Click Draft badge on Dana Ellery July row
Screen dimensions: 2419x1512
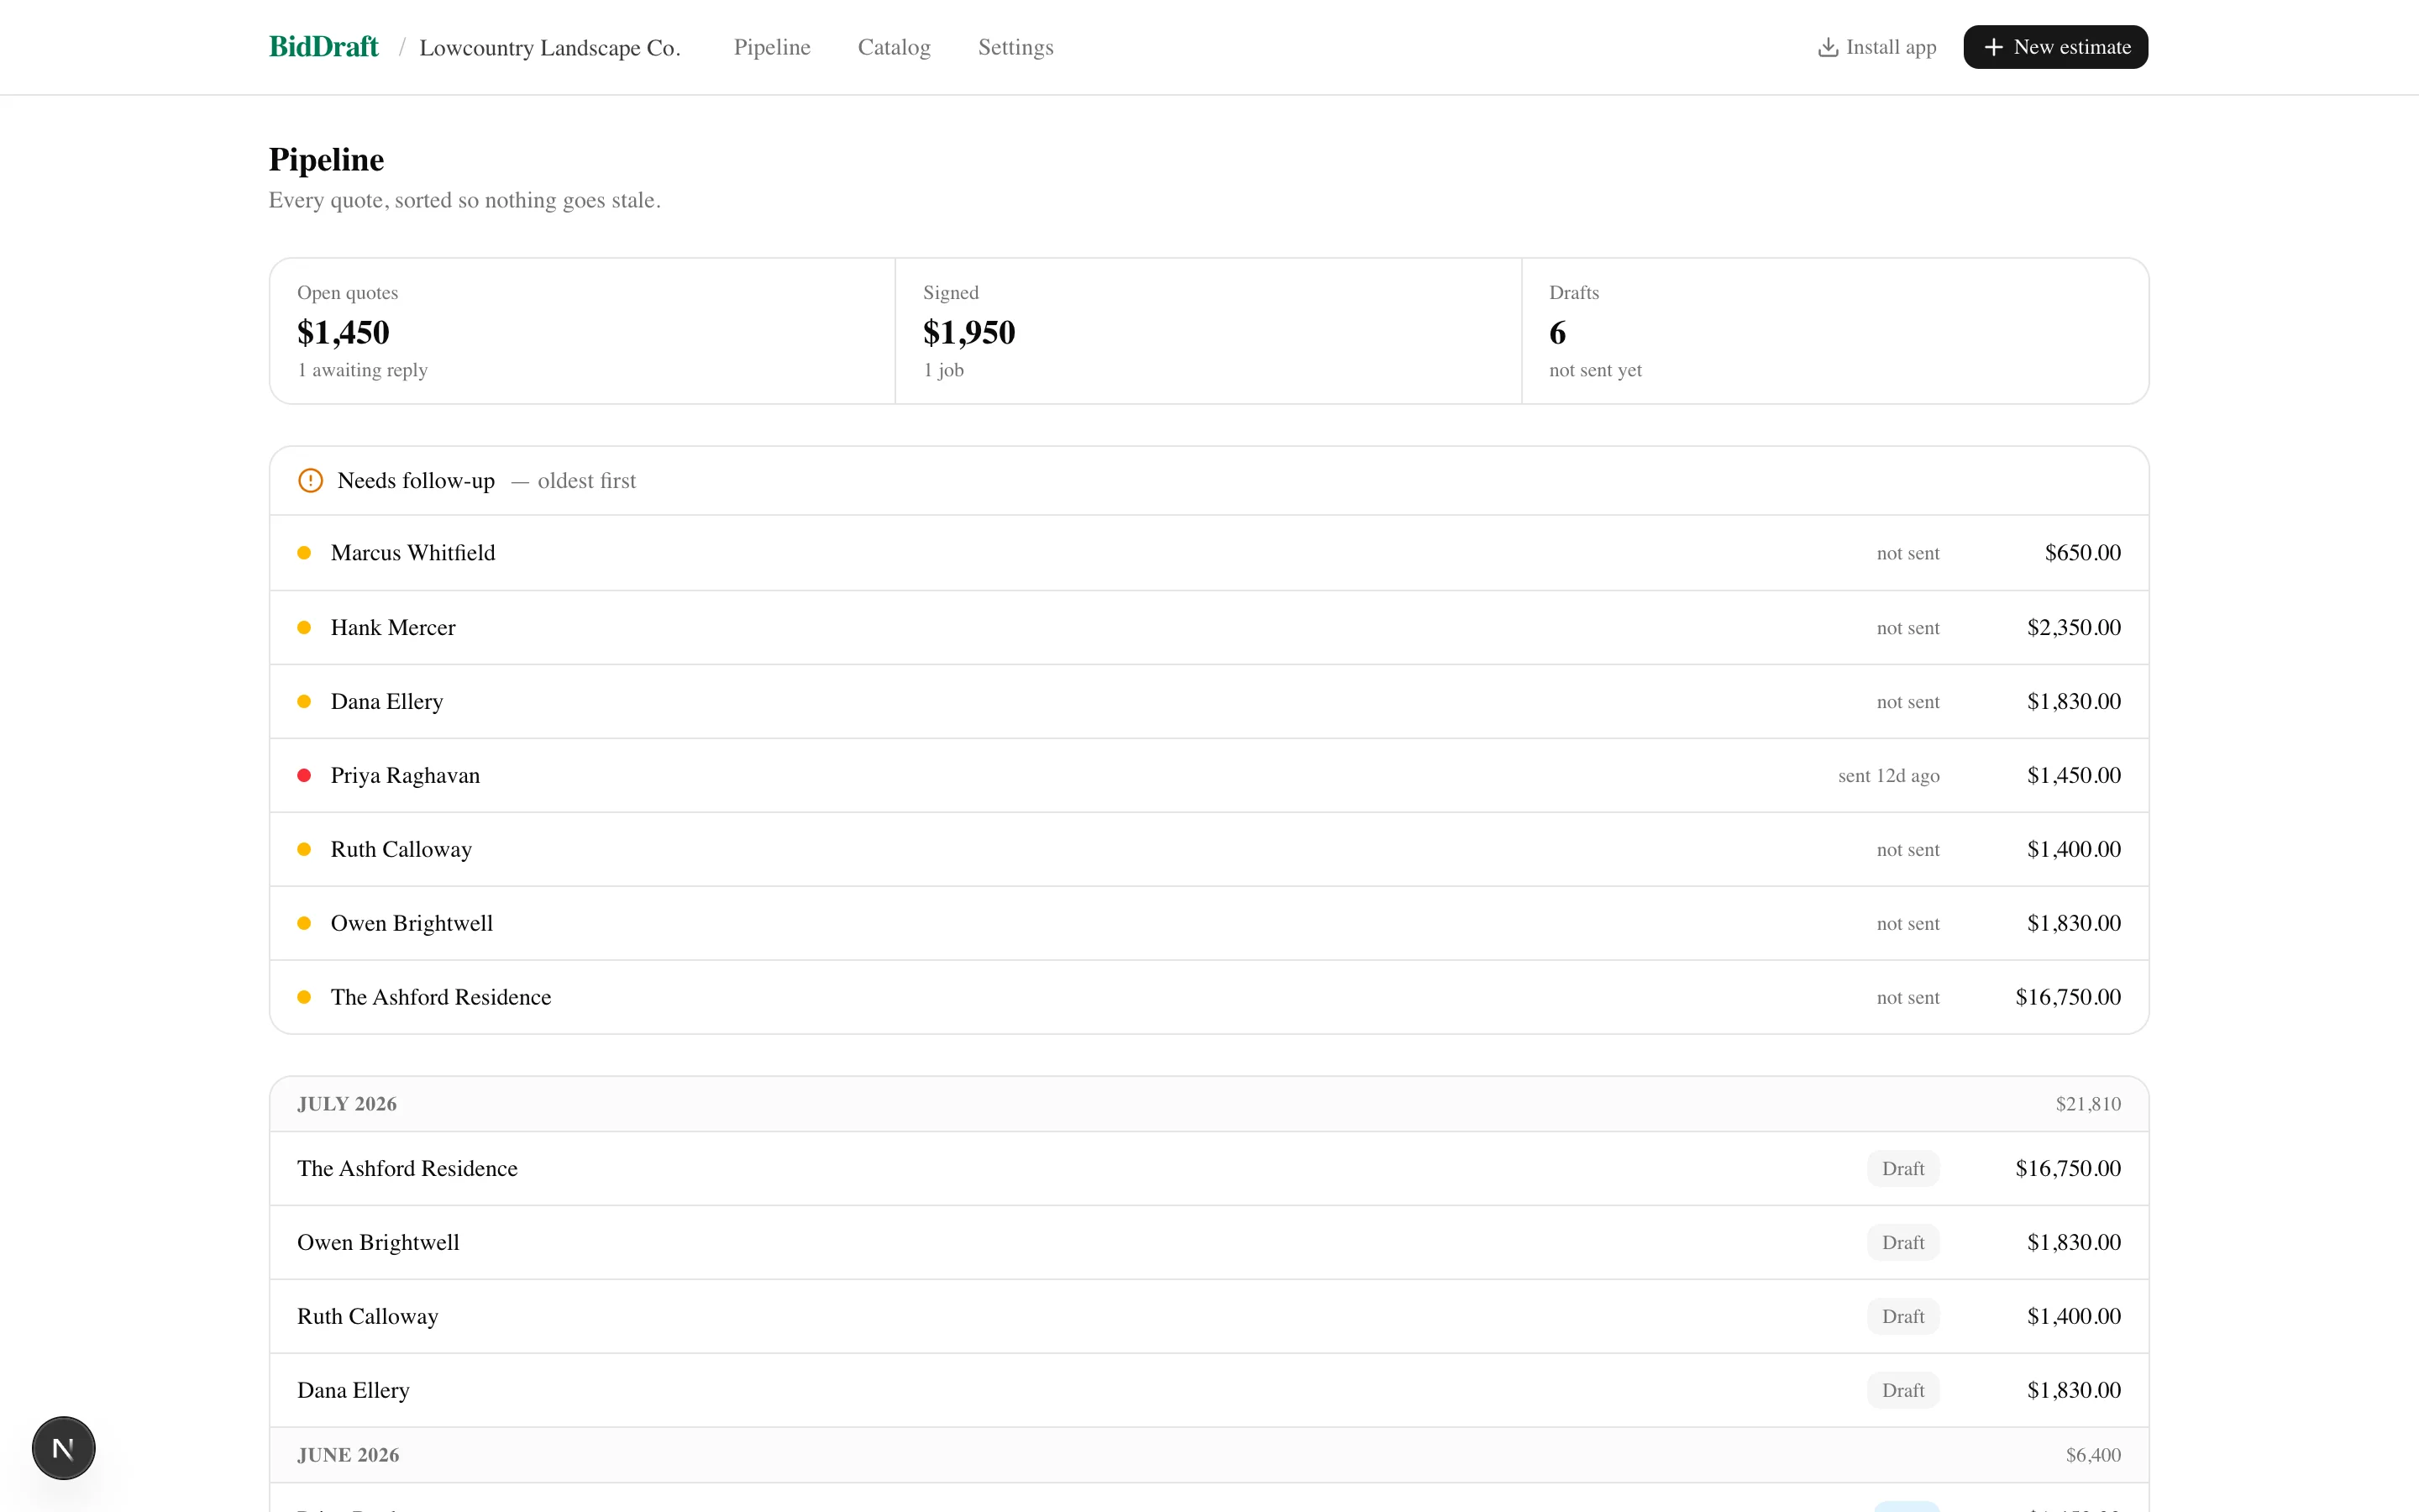pyautogui.click(x=1903, y=1391)
